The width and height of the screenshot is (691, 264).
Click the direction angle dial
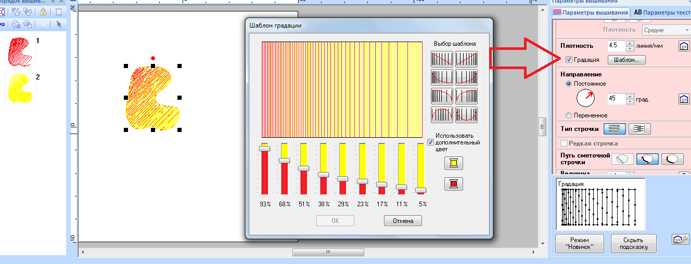click(x=585, y=98)
